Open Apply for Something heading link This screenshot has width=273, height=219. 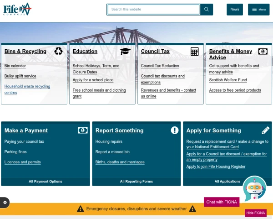pos(214,130)
